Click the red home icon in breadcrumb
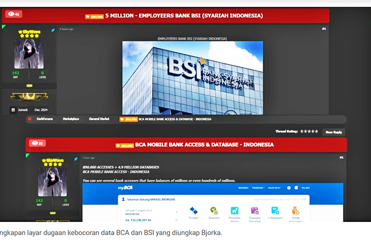The width and height of the screenshot is (371, 243). click(x=30, y=119)
